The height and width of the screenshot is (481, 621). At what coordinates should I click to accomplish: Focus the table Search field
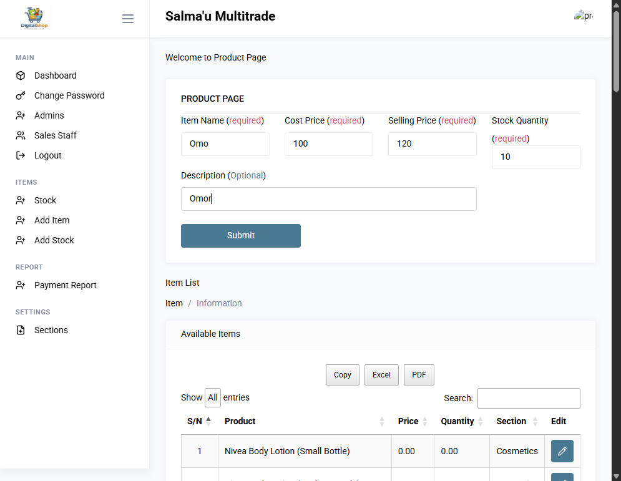point(529,398)
